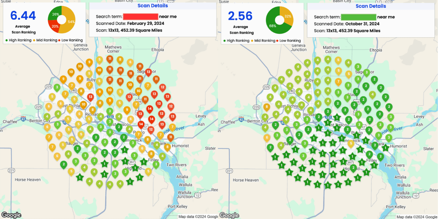Click left map's Scan Details heading
The width and height of the screenshot is (438, 219).
coord(153,6)
